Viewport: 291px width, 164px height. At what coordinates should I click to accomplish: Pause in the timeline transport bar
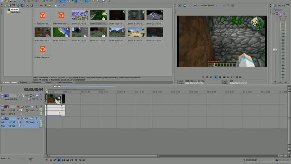coord(63,160)
